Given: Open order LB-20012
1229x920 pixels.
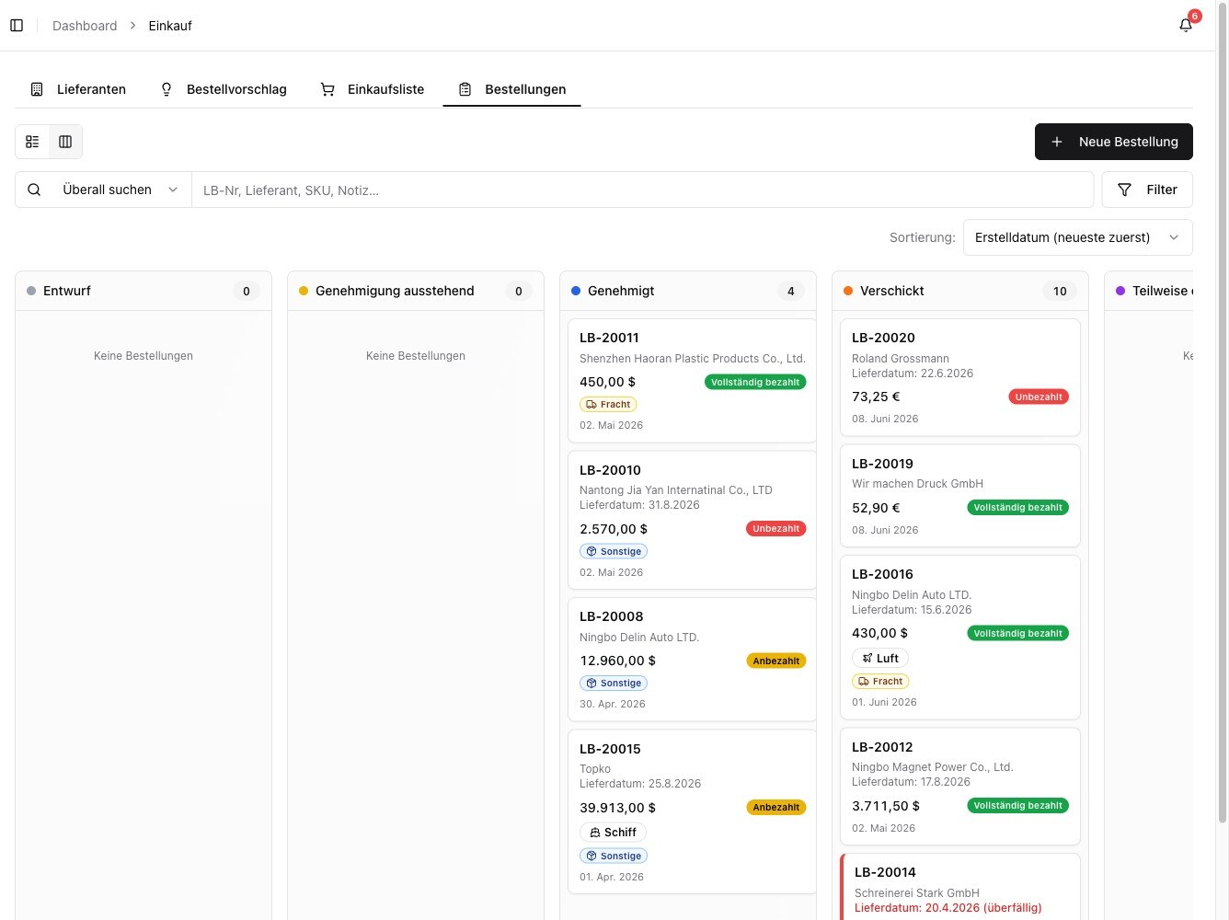Looking at the screenshot, I should click(960, 787).
